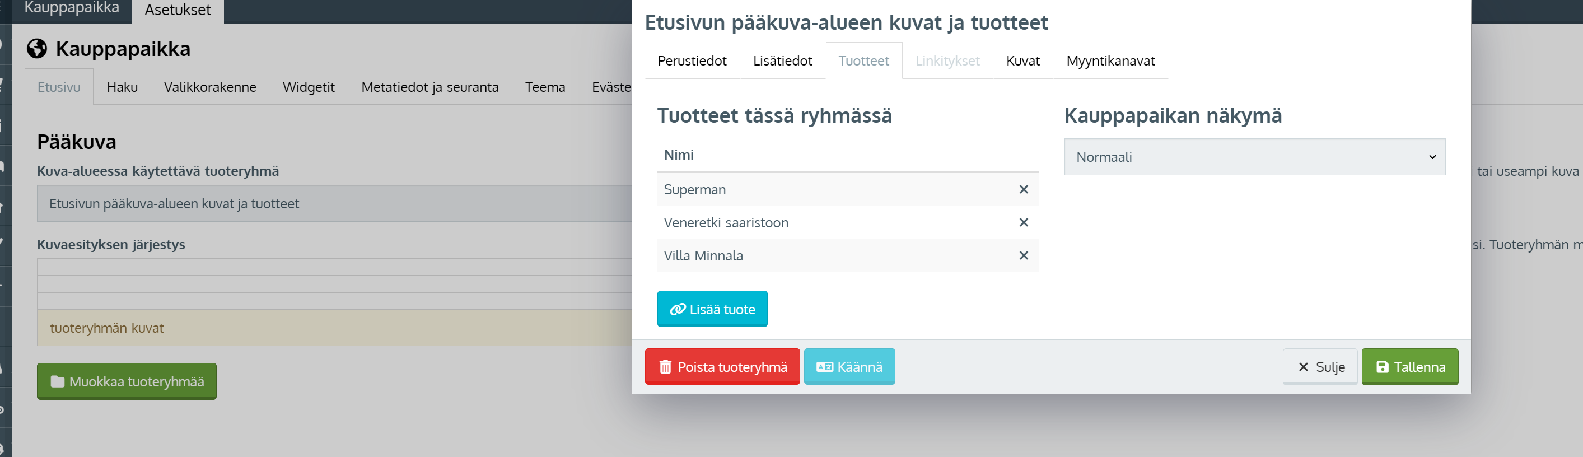The image size is (1583, 457).
Task: Open the Myyntikanavat tab
Action: pyautogui.click(x=1110, y=61)
